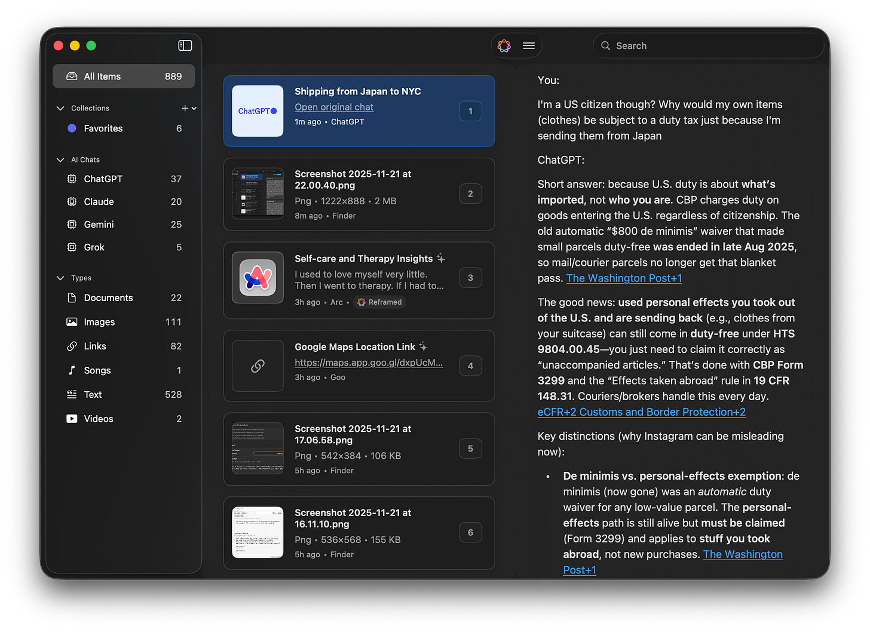Click number badge 4 on Google Maps card
The width and height of the screenshot is (870, 632).
point(470,366)
